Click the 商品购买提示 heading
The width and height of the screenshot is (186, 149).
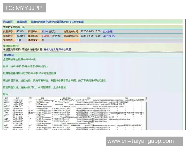click(11, 46)
